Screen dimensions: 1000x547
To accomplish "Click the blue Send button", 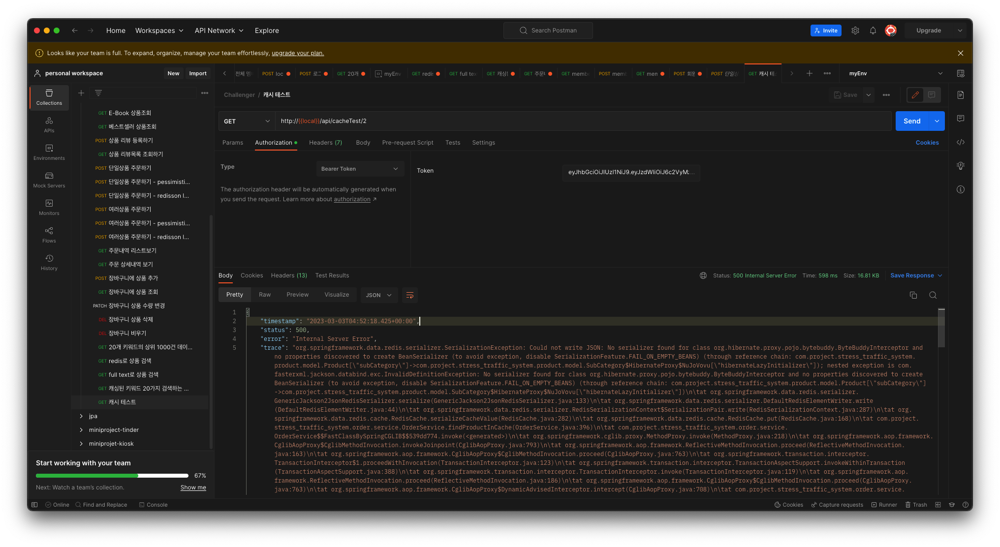I will pyautogui.click(x=911, y=121).
